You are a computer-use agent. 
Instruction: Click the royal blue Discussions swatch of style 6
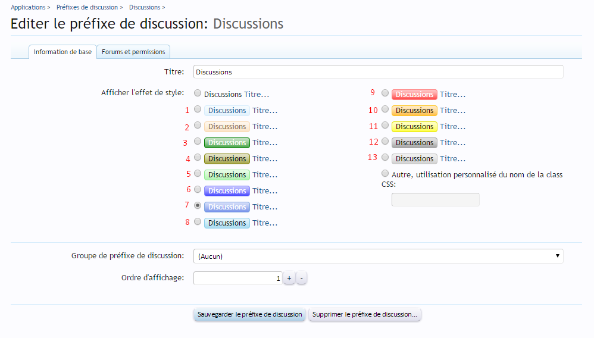point(227,191)
